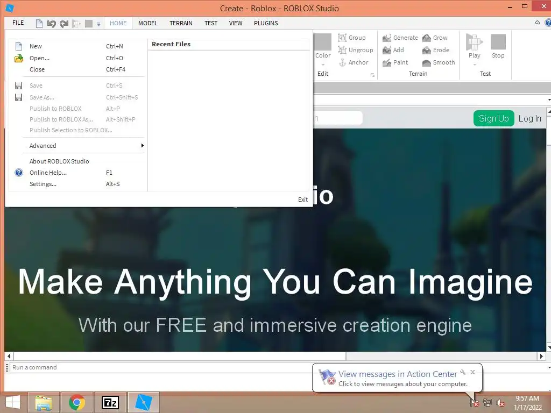Click Exit at bottom of File menu

tap(302, 200)
